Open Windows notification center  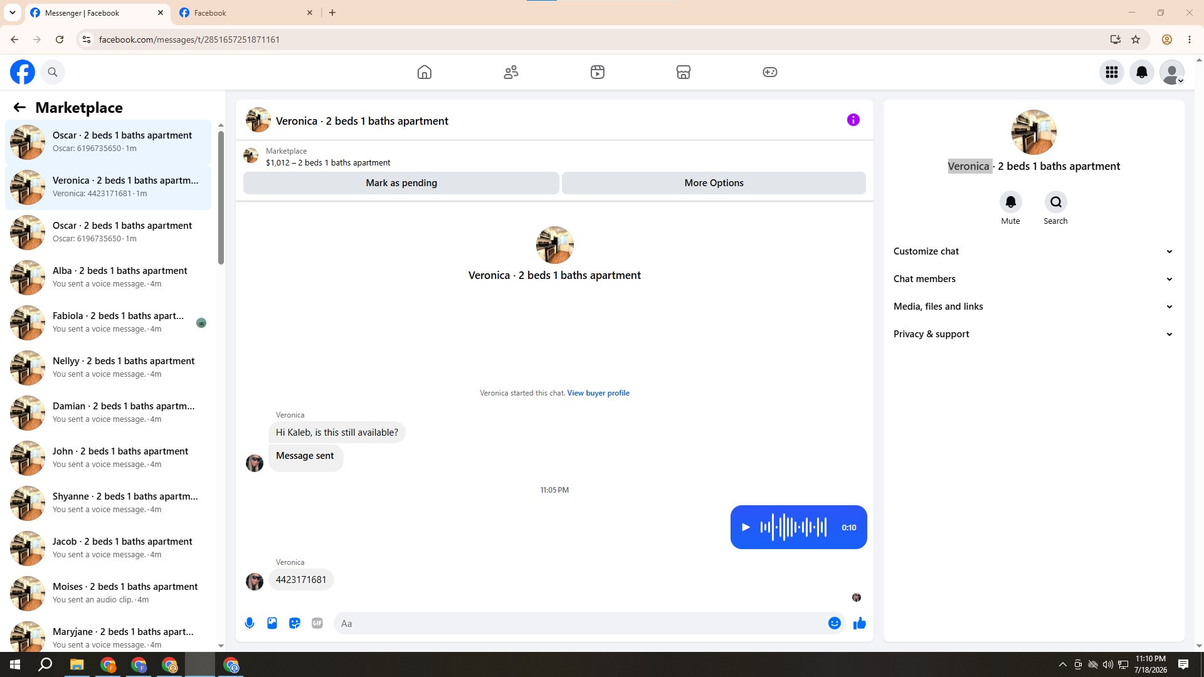click(1183, 664)
